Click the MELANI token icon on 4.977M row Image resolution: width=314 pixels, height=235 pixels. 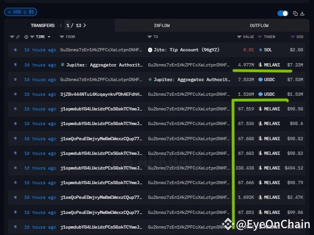pos(261,65)
